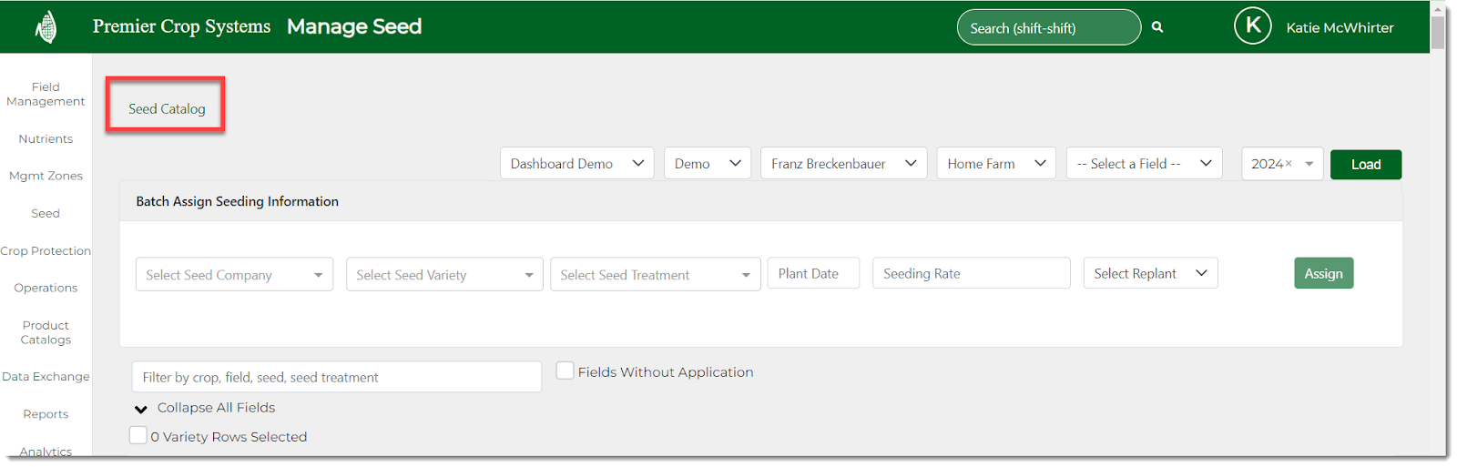Click the Premier Crop Systems corn logo
The image size is (1457, 467).
click(x=46, y=27)
